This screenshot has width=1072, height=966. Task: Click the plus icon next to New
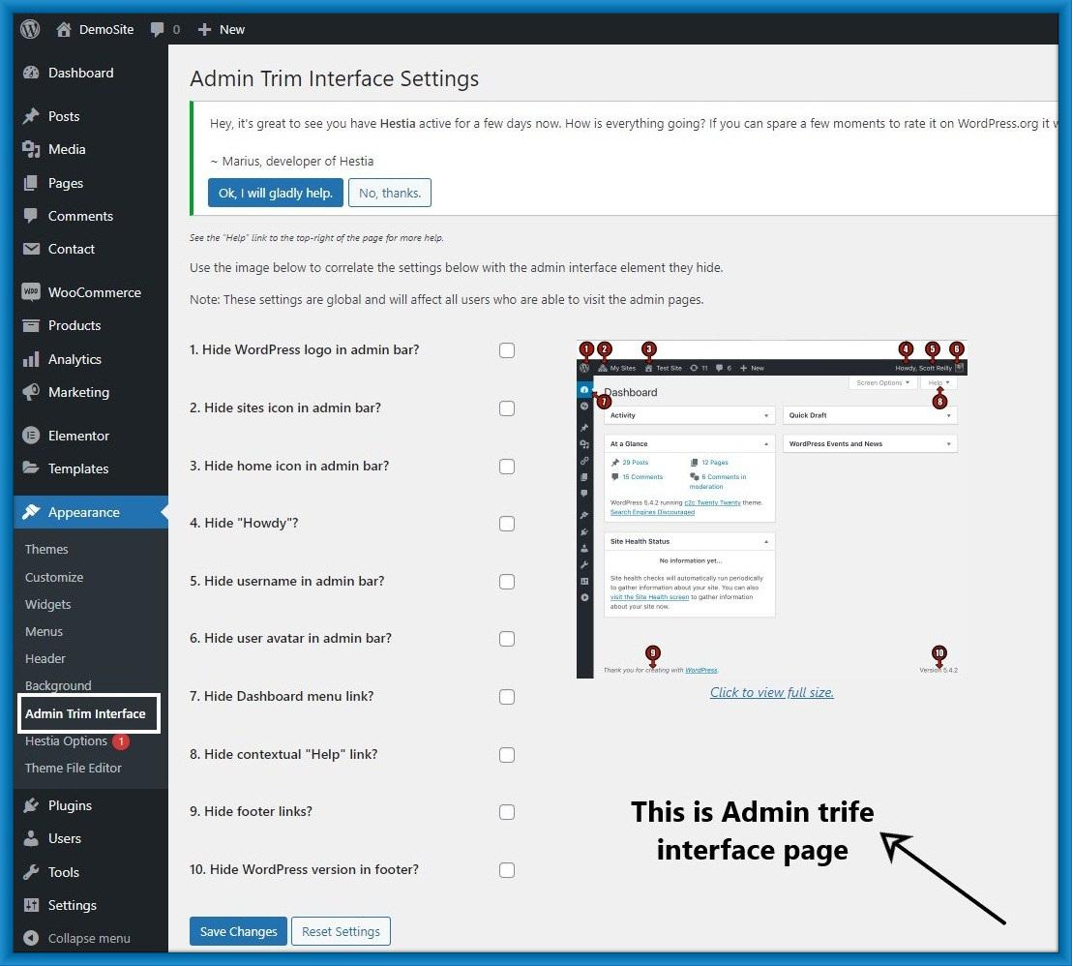[x=204, y=29]
